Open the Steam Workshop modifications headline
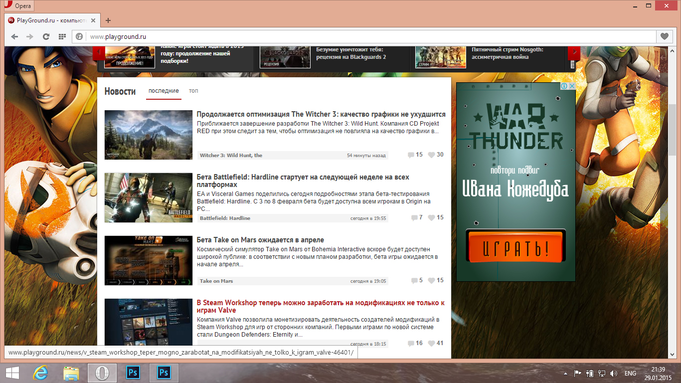The width and height of the screenshot is (681, 383). (321, 307)
